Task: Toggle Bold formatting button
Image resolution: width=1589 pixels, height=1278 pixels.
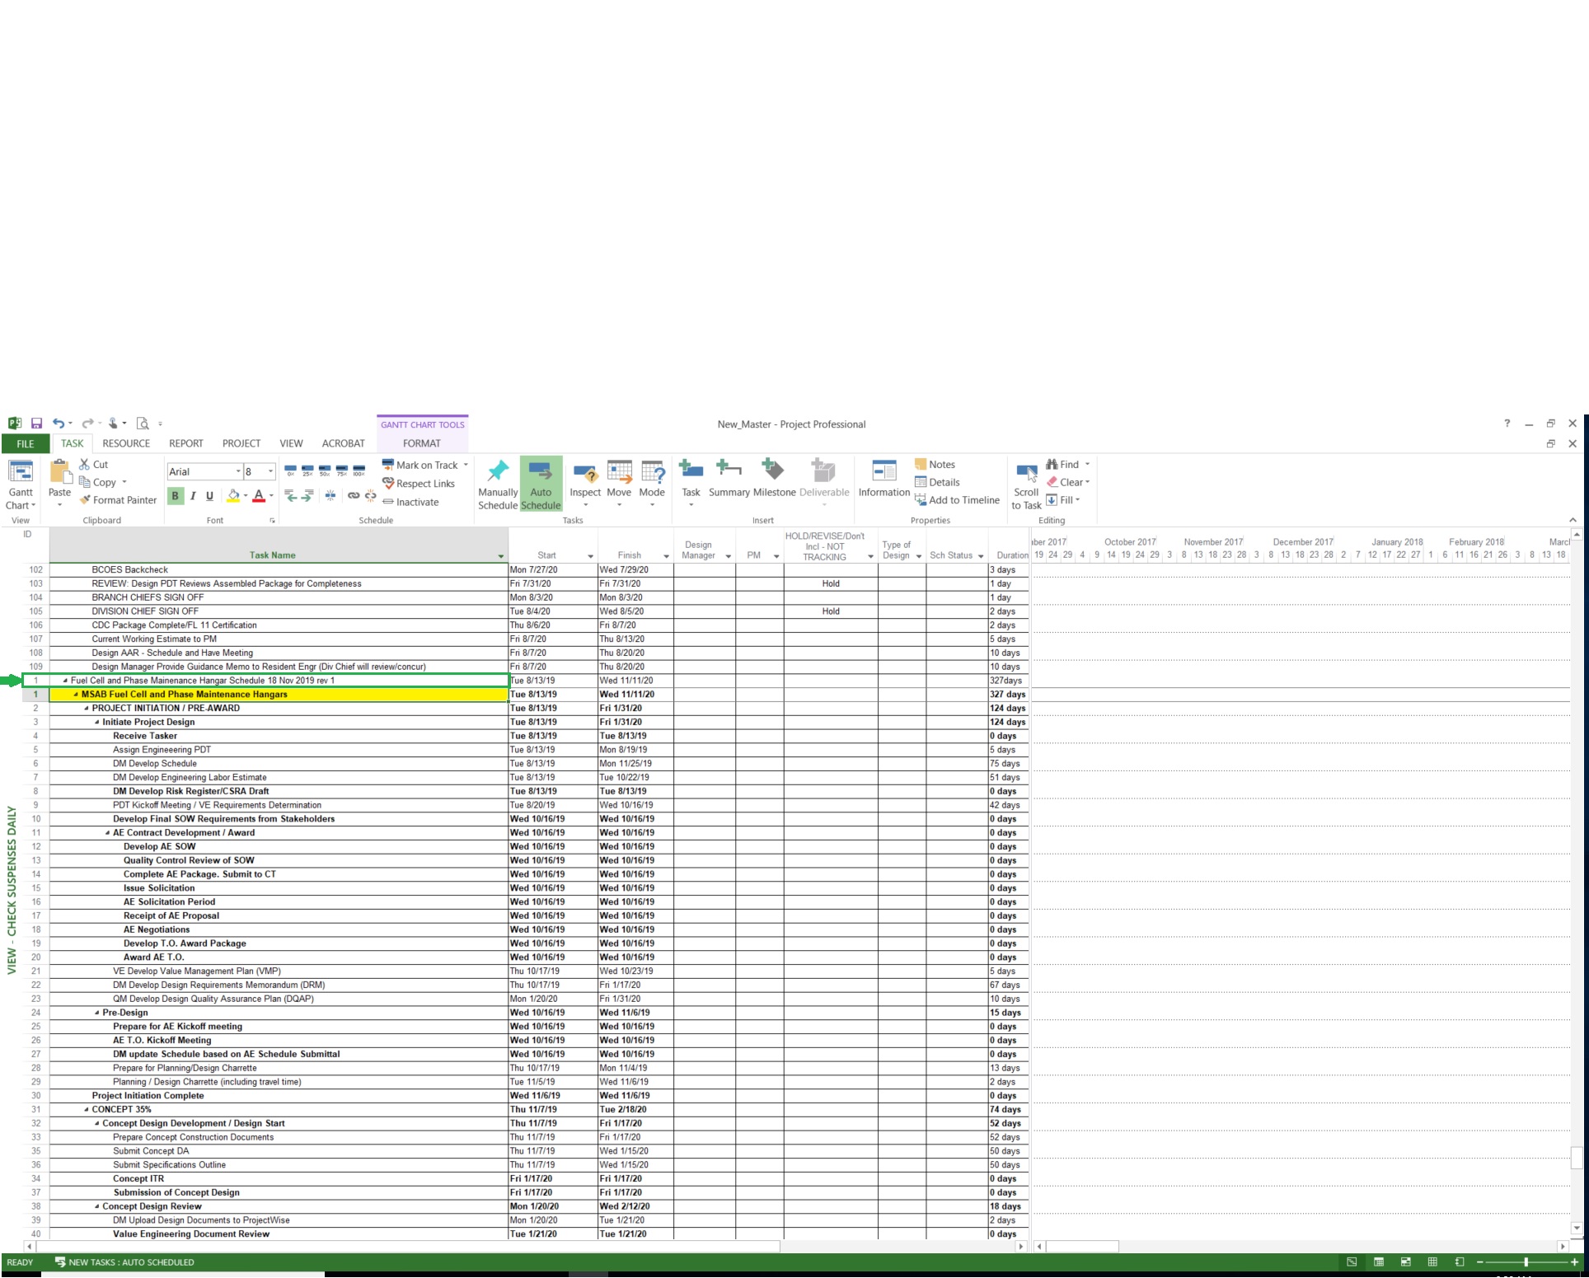Action: pos(175,496)
